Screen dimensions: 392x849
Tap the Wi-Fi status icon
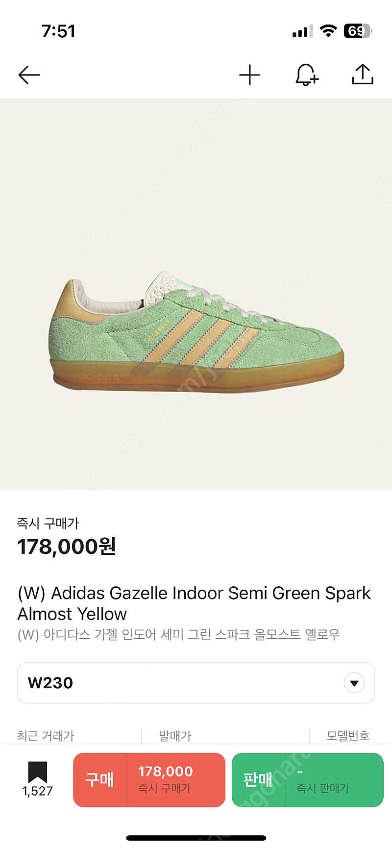(328, 31)
